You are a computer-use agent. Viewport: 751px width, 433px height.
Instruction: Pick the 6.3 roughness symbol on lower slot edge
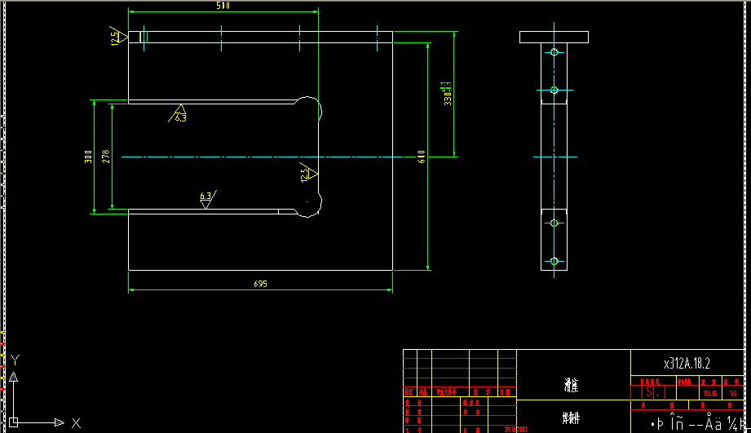pyautogui.click(x=208, y=199)
